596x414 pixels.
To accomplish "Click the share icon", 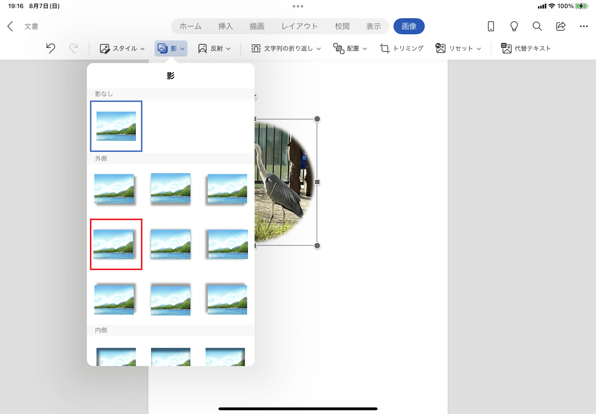I will click(561, 26).
